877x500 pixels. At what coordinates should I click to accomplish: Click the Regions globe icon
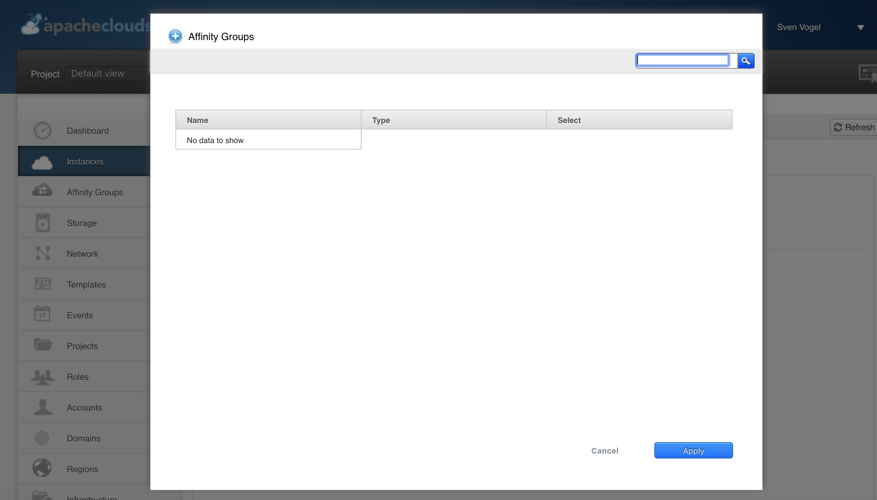pyautogui.click(x=42, y=468)
